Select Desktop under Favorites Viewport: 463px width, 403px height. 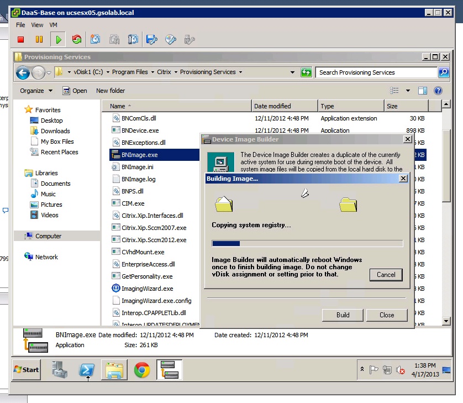tap(52, 121)
